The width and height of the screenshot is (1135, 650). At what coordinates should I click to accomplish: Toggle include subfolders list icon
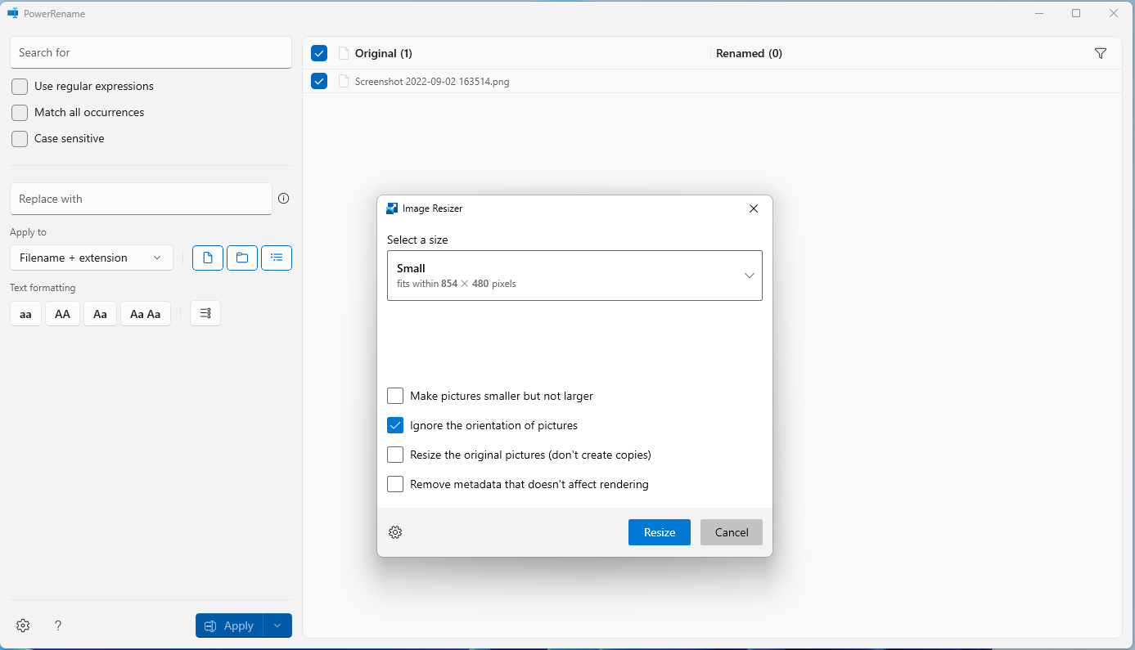coord(277,258)
